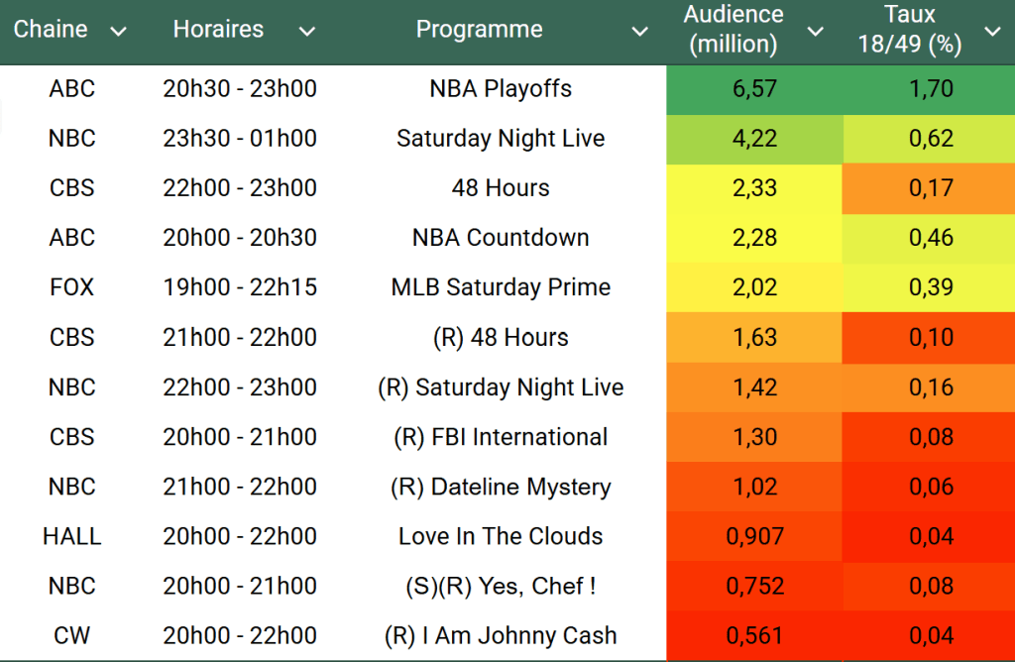Select the 19h00 - 22h15 time slot
The image size is (1015, 662).
coord(240,287)
